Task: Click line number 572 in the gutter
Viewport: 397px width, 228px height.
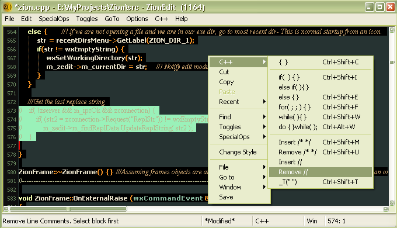Action: [12, 102]
